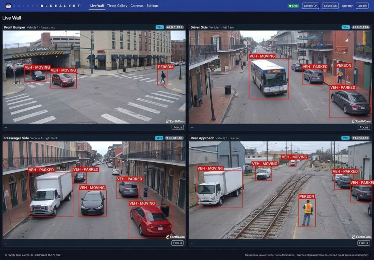Screen dimensions: 374x260
Task: Click the VEH badge on Front Bumper panel
Action: (160, 27)
